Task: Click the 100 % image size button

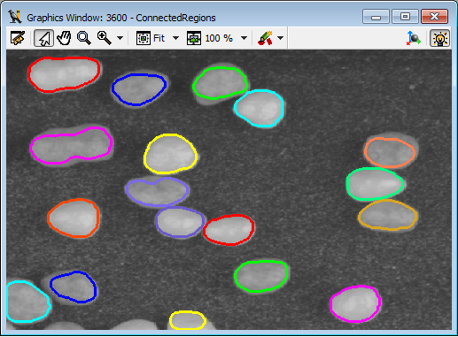Action: (x=210, y=38)
